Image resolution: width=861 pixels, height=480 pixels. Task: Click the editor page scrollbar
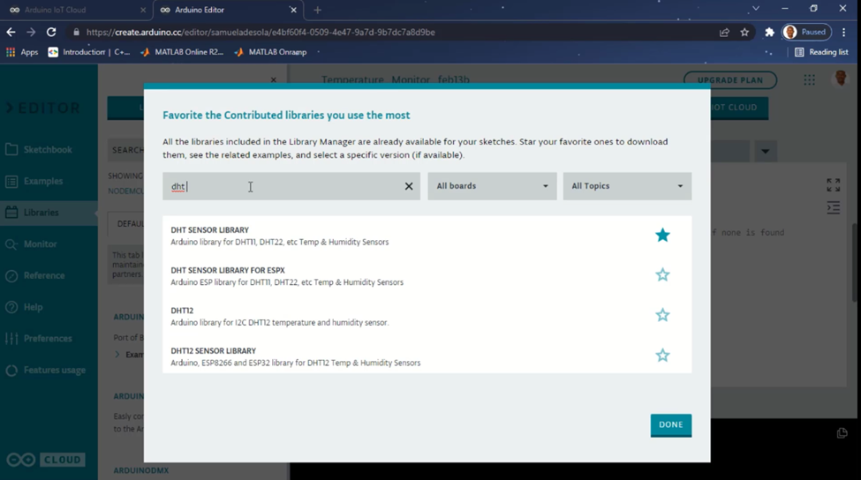point(855,262)
